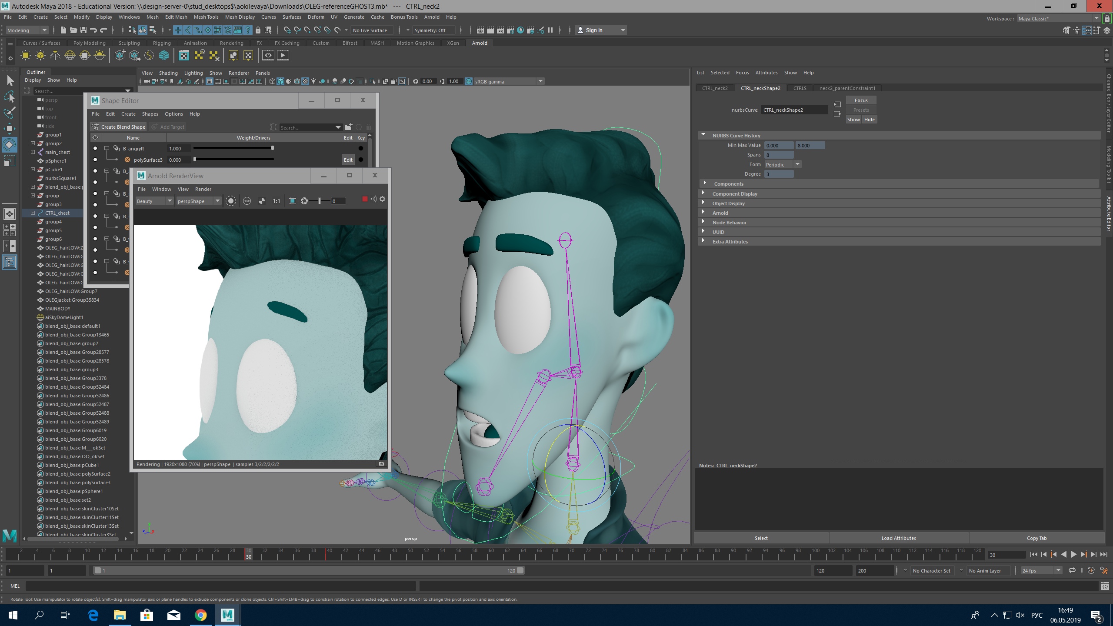This screenshot has height=626, width=1113.
Task: Select CTRL_chest in the Outliner
Action: pyautogui.click(x=58, y=213)
